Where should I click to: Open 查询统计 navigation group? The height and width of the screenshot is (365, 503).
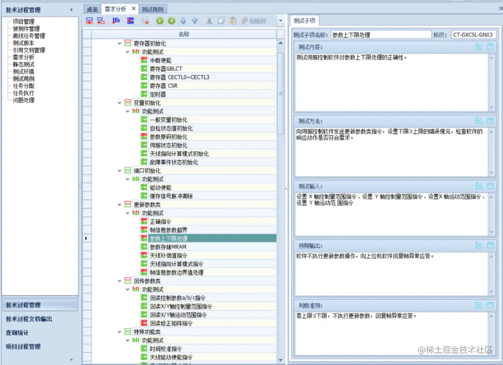click(x=17, y=332)
